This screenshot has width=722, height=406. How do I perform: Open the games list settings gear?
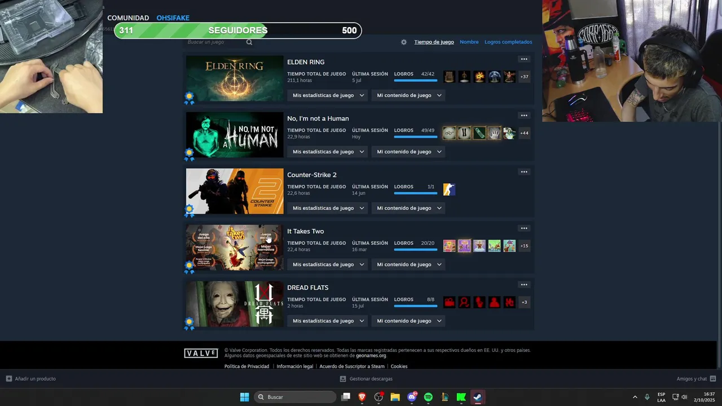(404, 42)
